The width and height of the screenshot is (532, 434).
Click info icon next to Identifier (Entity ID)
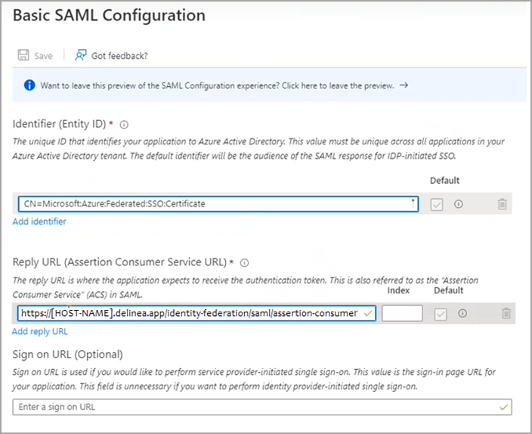point(124,125)
